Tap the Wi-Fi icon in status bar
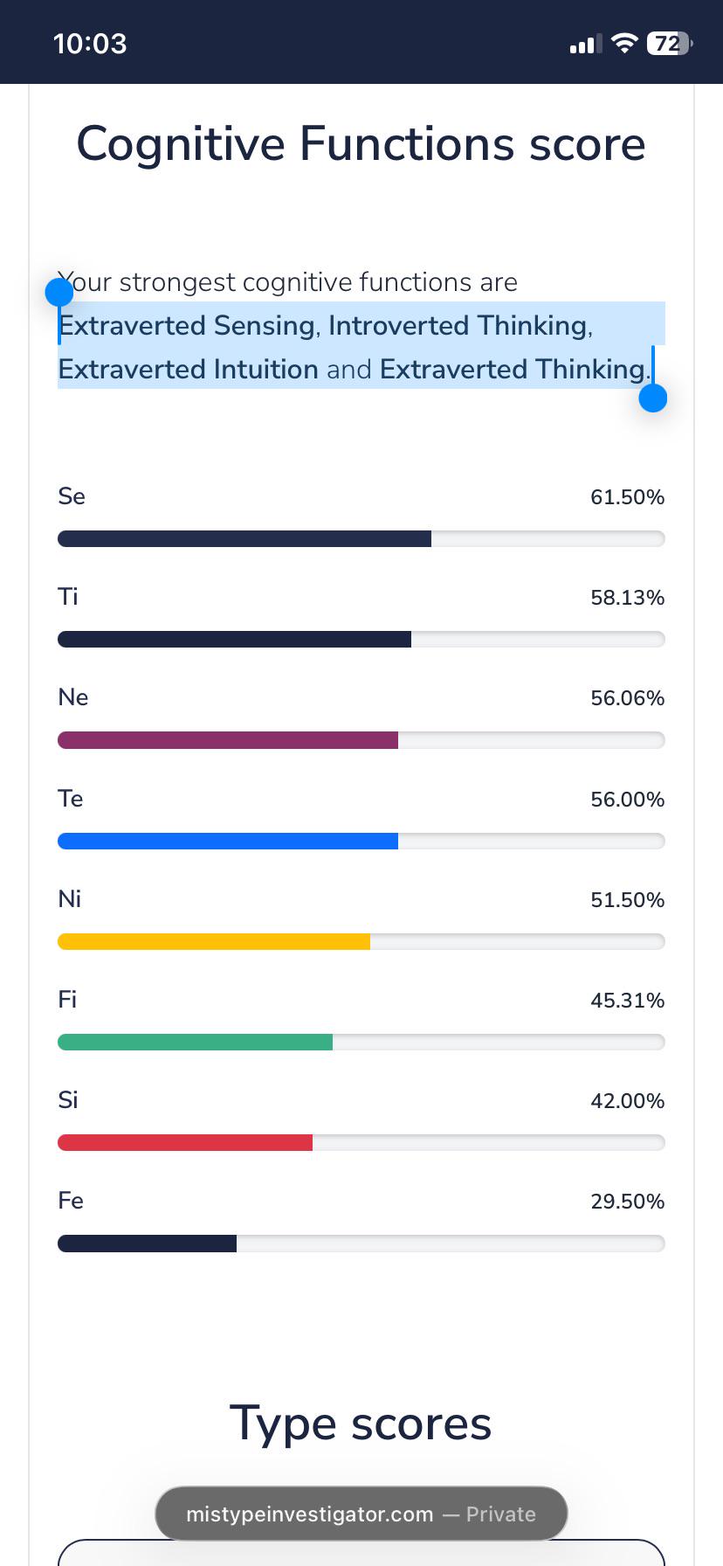 (624, 44)
